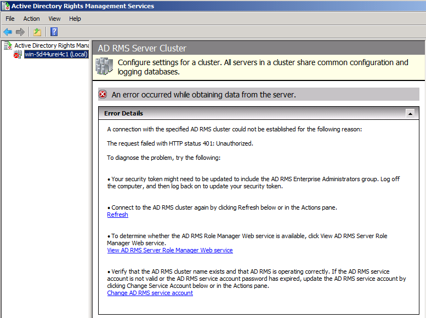The height and width of the screenshot is (318, 426).
Task: Click 'To determine whether the AD RMS Role Manager' text
Action: coord(247,240)
